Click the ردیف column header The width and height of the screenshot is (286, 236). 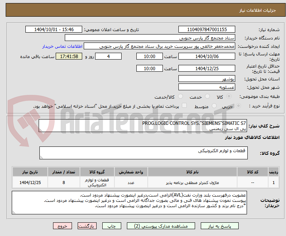(273, 172)
